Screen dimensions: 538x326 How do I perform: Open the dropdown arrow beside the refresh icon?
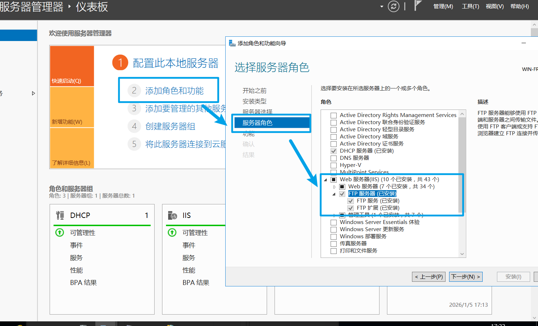click(x=381, y=6)
